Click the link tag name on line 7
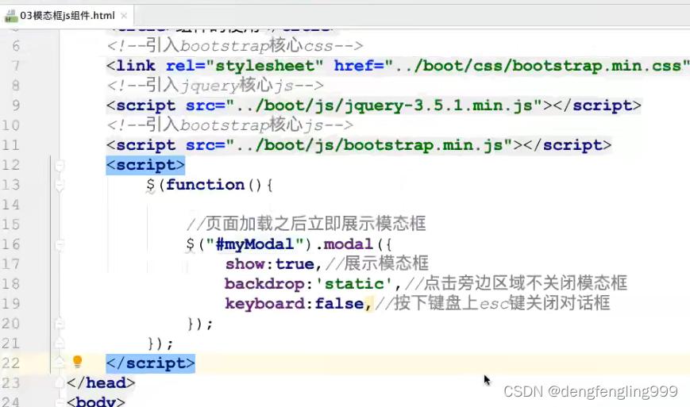 click(136, 66)
